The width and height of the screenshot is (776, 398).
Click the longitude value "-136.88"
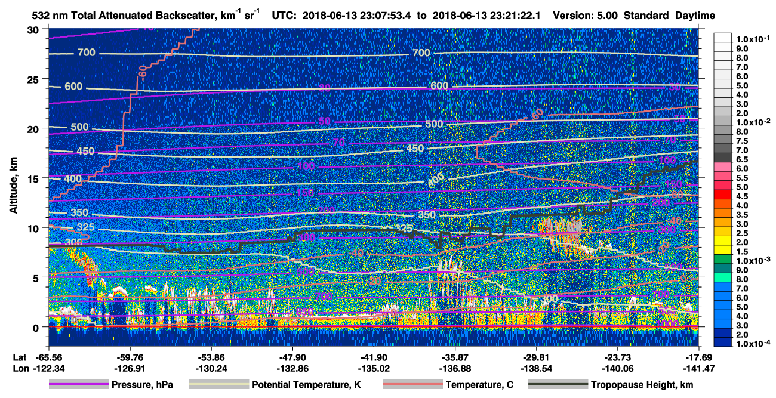(x=455, y=368)
